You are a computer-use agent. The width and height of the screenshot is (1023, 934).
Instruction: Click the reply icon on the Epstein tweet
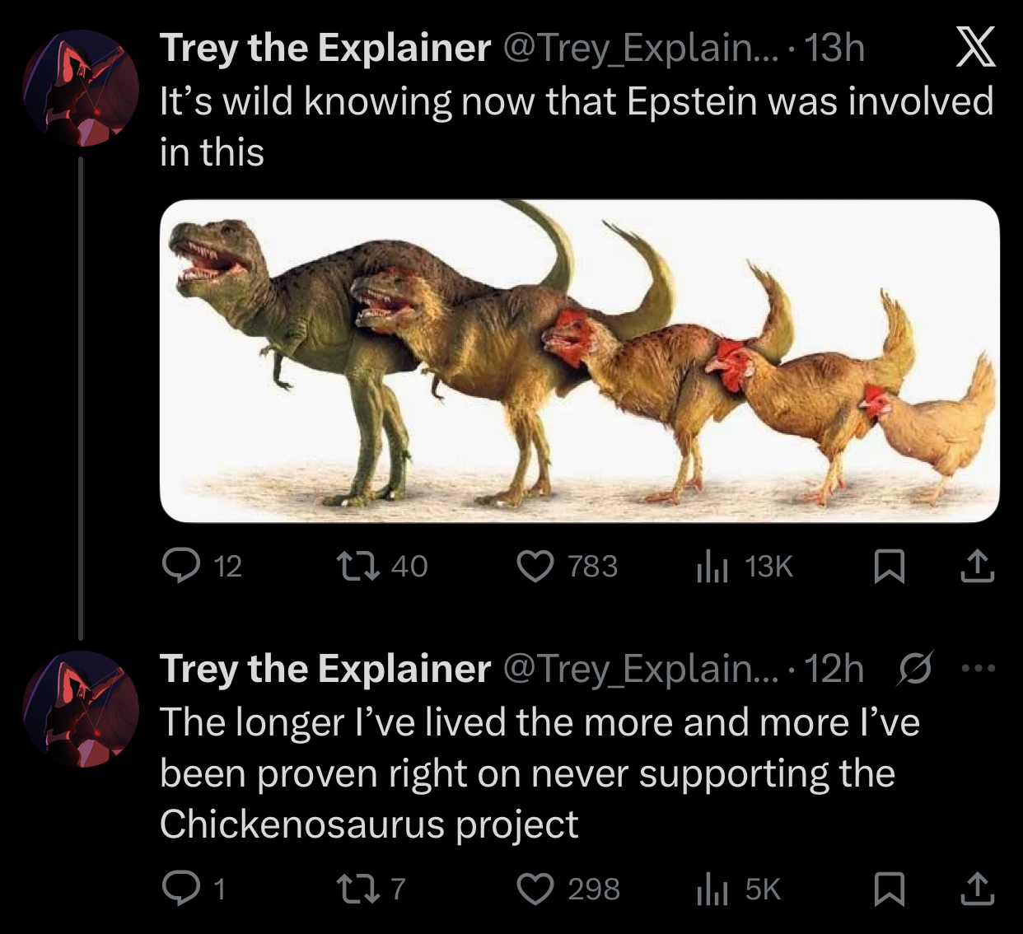pyautogui.click(x=181, y=566)
